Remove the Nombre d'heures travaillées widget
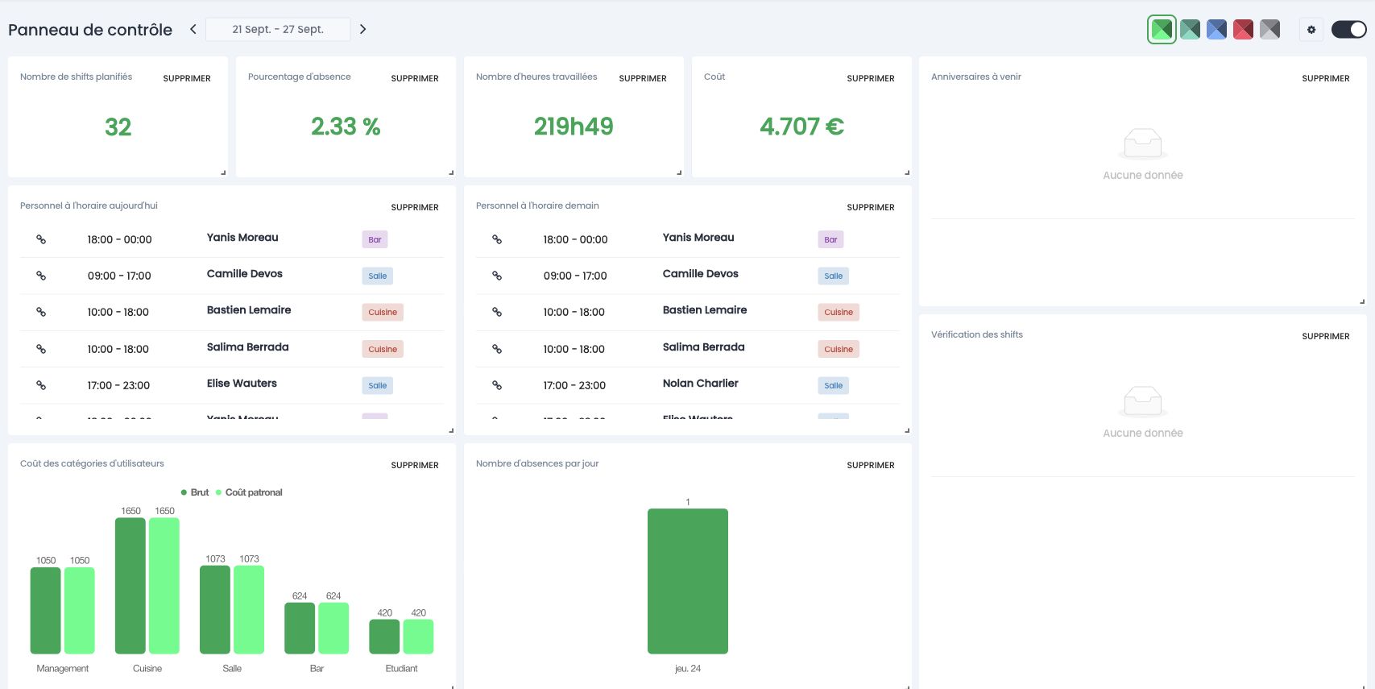1375x689 pixels. (643, 78)
